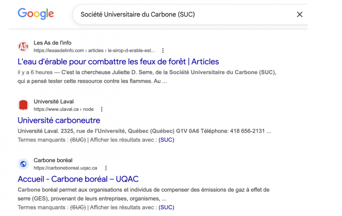Click the (SUC) link under the Carbone boréal result
This screenshot has height=216, width=342.
(166, 207)
